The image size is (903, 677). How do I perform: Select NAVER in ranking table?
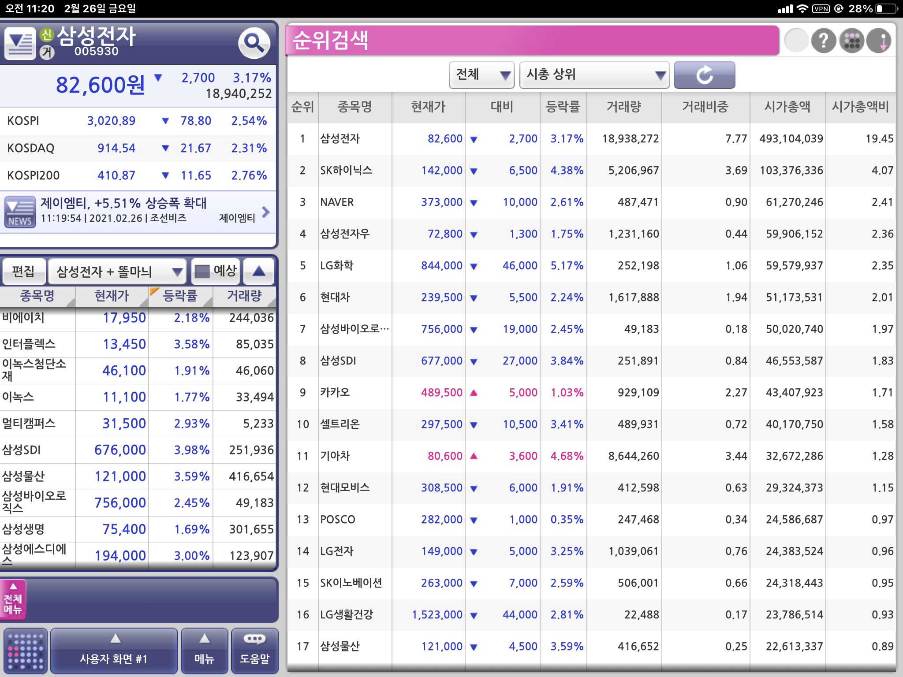(x=591, y=202)
